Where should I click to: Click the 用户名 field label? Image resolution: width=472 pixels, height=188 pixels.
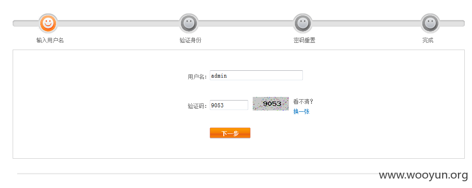[198, 77]
